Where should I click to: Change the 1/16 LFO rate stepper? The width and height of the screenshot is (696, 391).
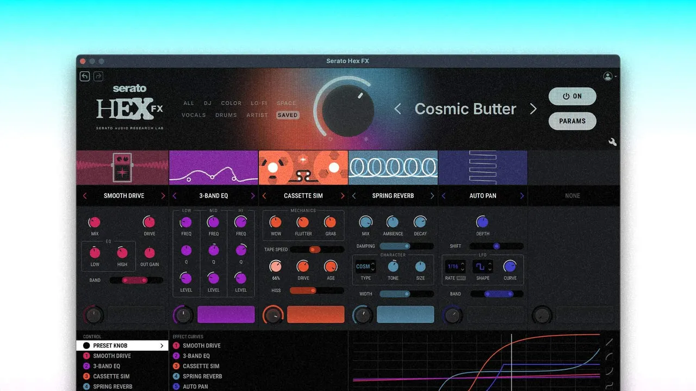[x=455, y=267]
